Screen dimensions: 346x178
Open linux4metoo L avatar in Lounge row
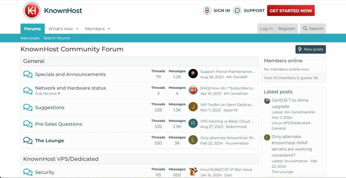[193, 140]
